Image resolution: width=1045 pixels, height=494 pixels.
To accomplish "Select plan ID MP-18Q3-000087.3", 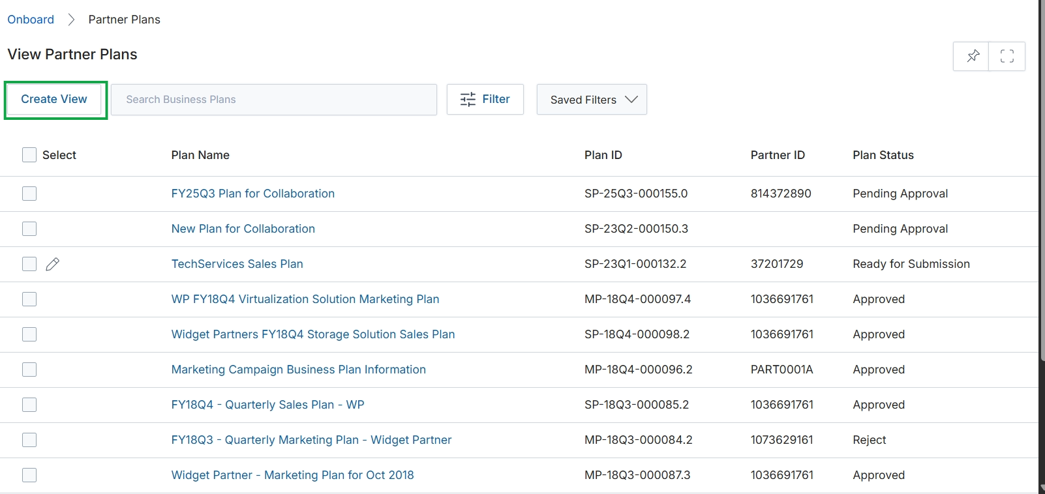I will tap(637, 475).
